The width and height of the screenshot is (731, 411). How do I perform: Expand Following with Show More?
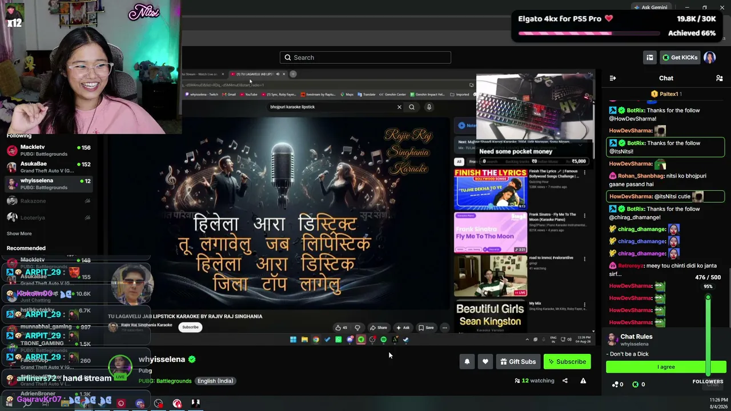[19, 233]
